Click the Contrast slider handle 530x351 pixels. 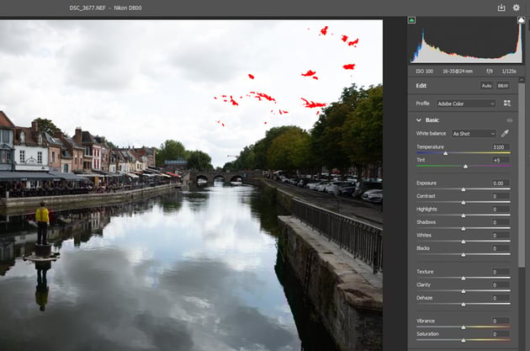pos(463,203)
